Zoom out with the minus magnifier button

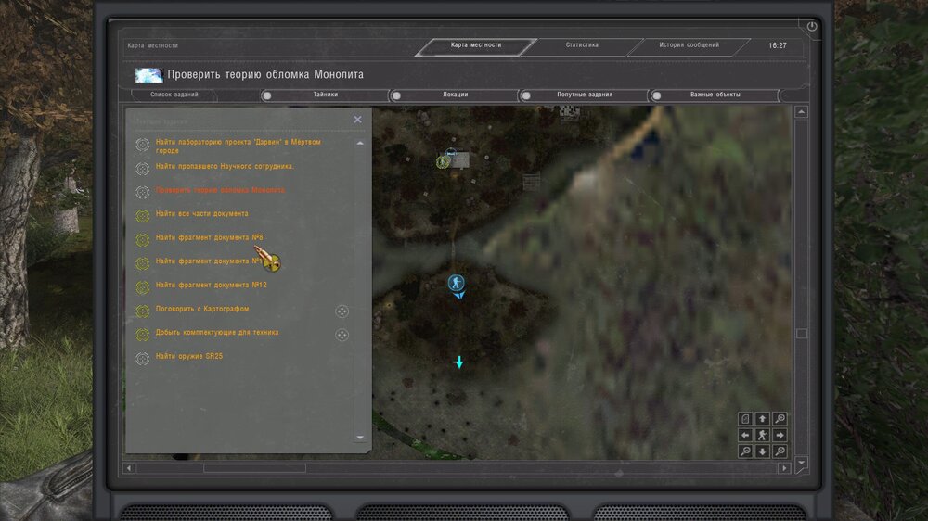click(x=745, y=451)
